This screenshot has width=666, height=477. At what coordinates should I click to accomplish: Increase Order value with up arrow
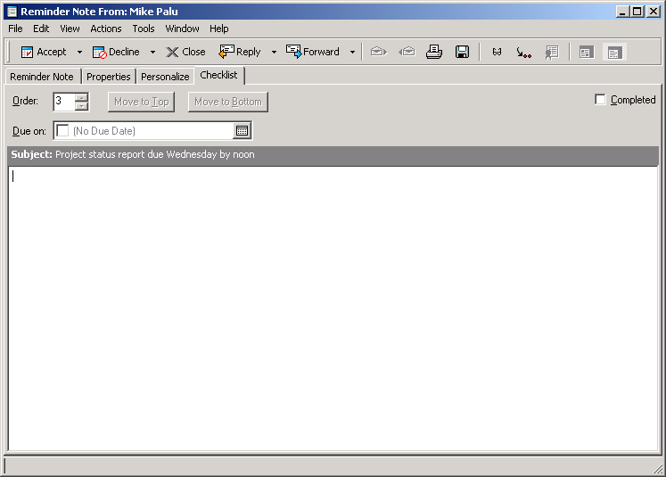81,97
